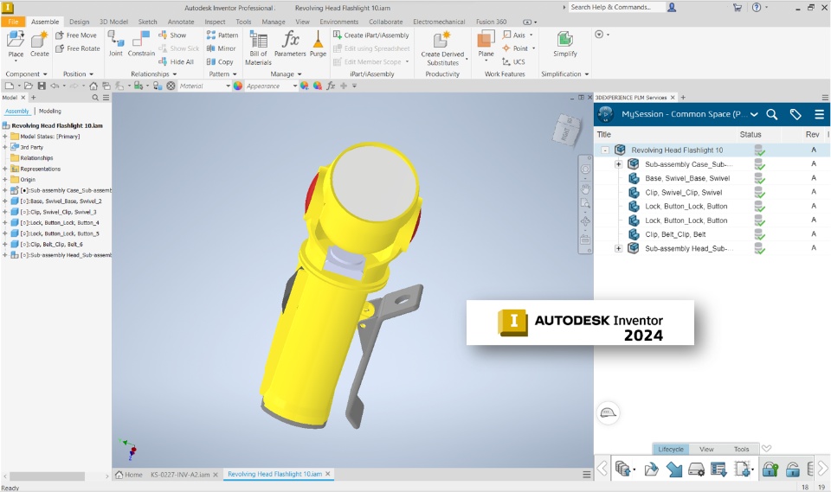
Task: Switch to the Design ribbon tab
Action: [x=79, y=22]
